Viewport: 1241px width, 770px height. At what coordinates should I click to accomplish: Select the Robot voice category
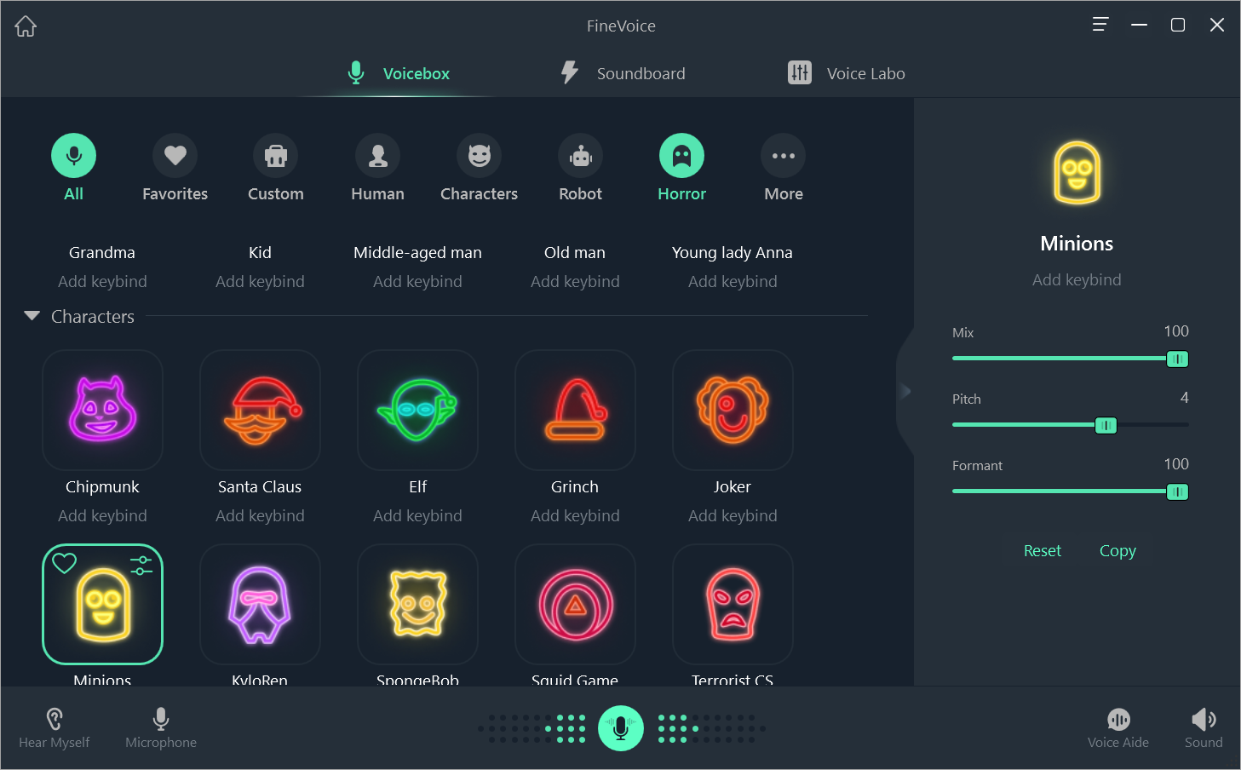pyautogui.click(x=580, y=155)
